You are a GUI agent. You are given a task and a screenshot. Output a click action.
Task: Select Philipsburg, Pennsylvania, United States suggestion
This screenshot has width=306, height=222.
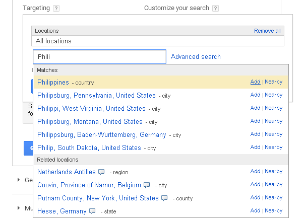(x=96, y=95)
